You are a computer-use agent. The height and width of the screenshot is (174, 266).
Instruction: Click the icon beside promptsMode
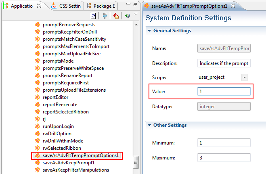[37, 61]
